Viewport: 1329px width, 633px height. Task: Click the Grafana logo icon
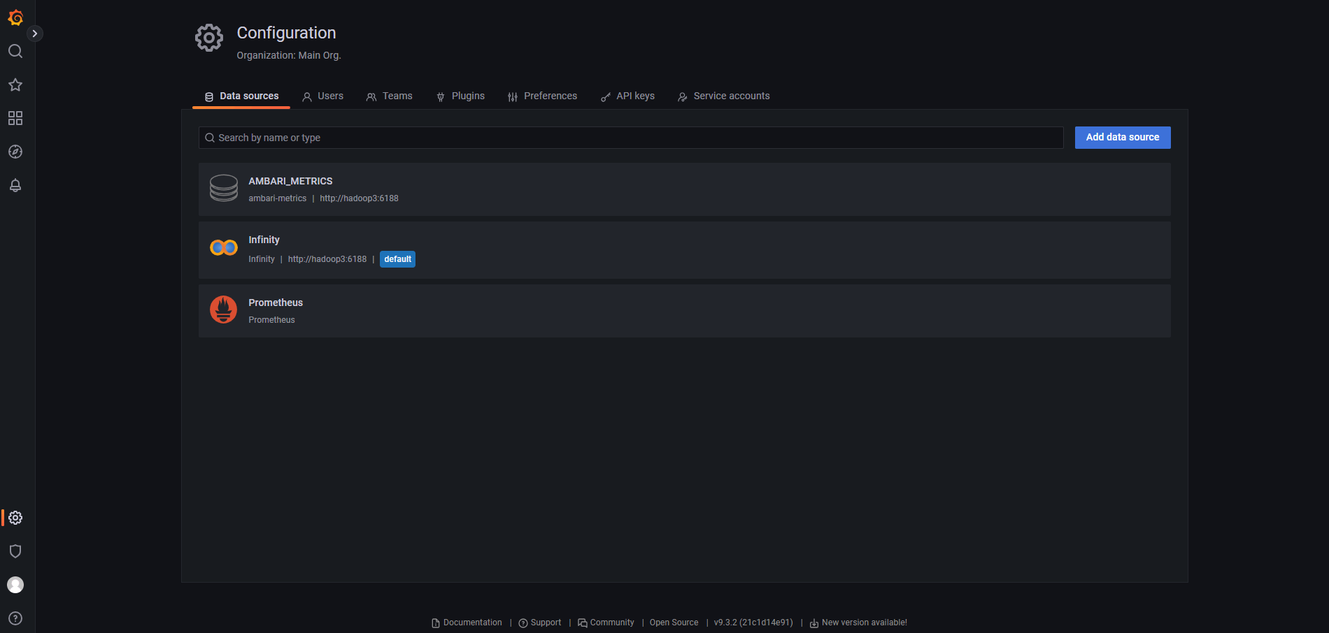[x=15, y=17]
